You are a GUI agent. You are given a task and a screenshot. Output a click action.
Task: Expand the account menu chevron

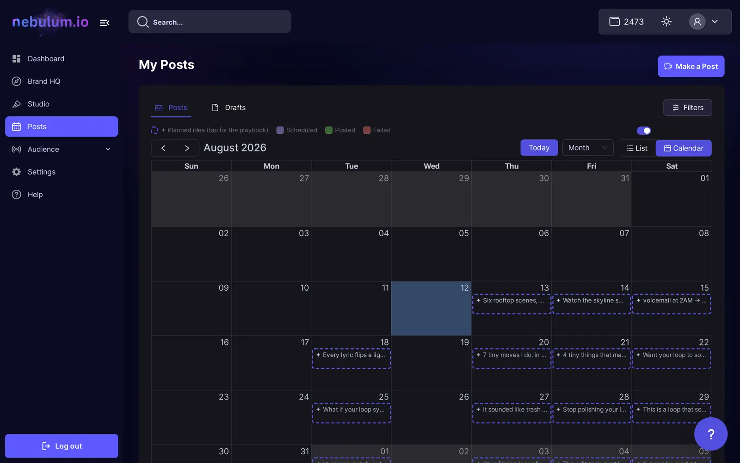(715, 21)
